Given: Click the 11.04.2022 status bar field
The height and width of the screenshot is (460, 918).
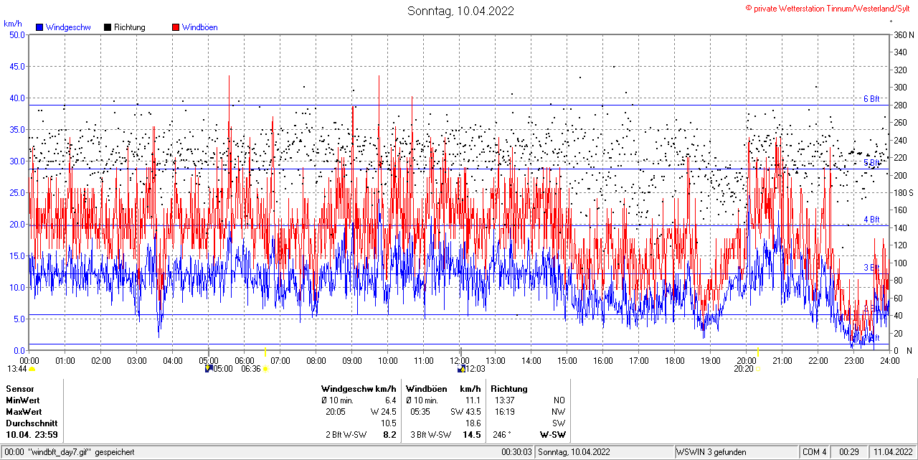Looking at the screenshot, I should point(891,452).
